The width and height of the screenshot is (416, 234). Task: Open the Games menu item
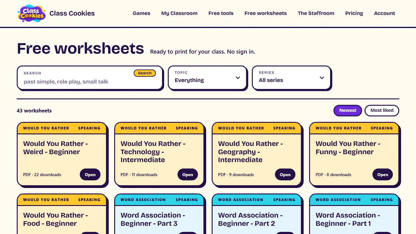pyautogui.click(x=142, y=13)
